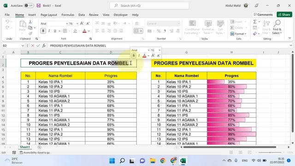295x166 pixels.
Task: Toggle Underline in the ribbon Font group
Action: point(55,31)
